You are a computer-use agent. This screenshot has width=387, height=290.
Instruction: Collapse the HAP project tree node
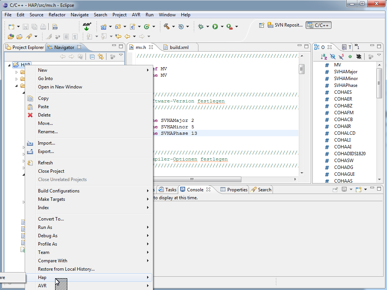click(9, 65)
